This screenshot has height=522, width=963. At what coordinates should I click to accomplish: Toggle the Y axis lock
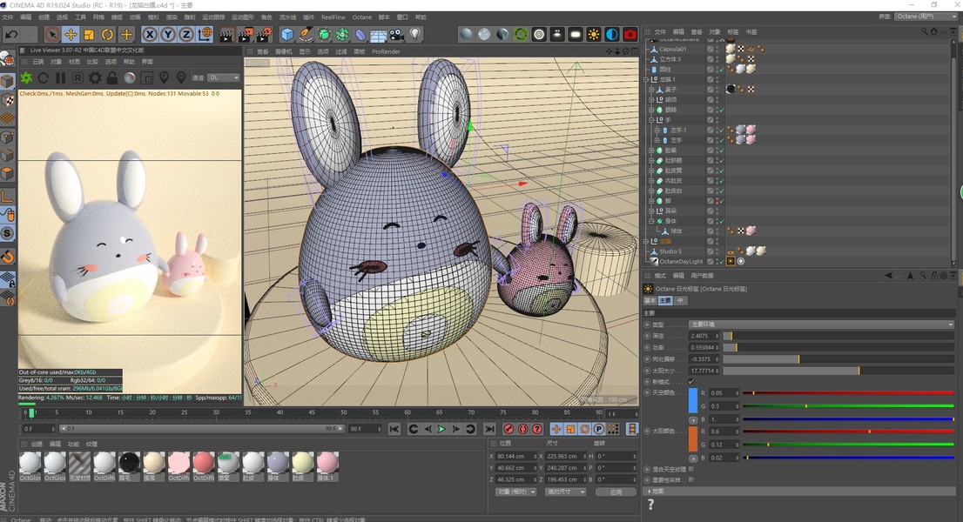pos(168,34)
